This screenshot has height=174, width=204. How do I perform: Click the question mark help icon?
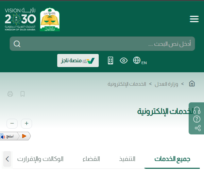197,119
